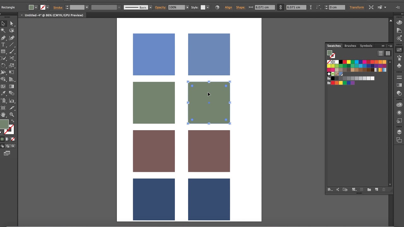
Task: Open the Recolor Artwork wheel icon
Action: [x=217, y=7]
